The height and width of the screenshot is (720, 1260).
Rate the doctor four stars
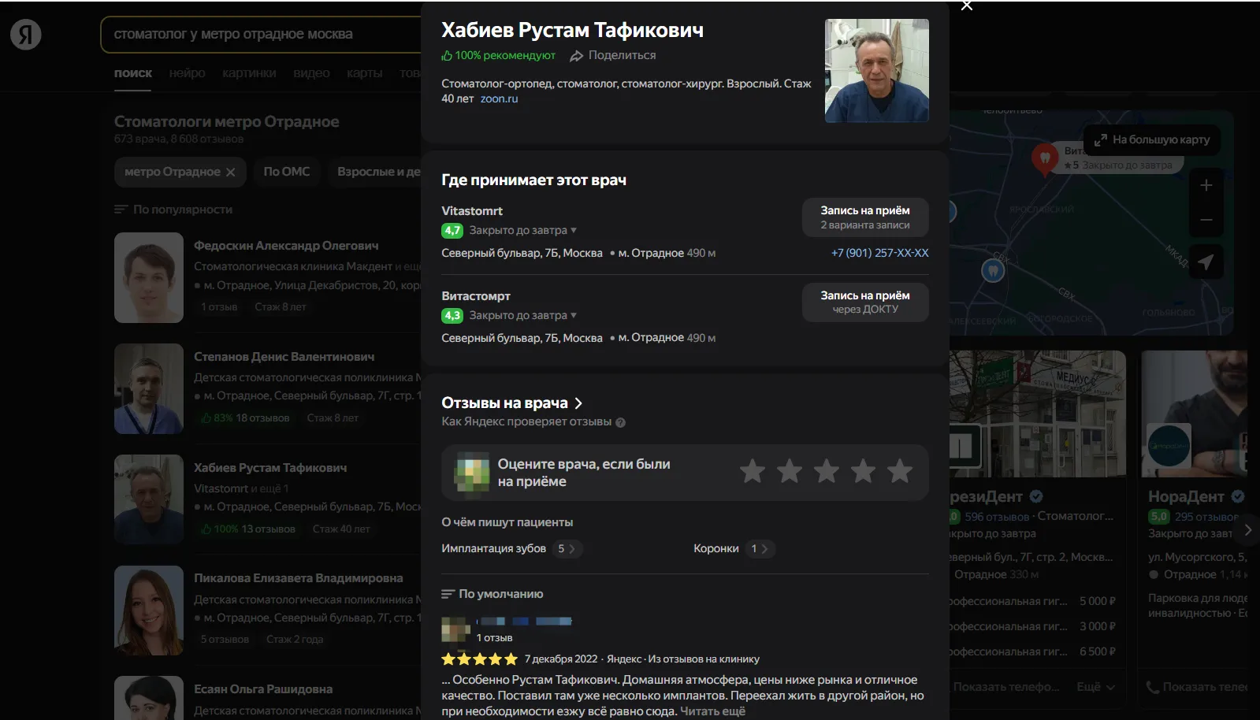tap(863, 471)
